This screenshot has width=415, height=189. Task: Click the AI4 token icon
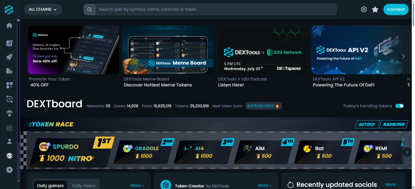[x=188, y=148]
